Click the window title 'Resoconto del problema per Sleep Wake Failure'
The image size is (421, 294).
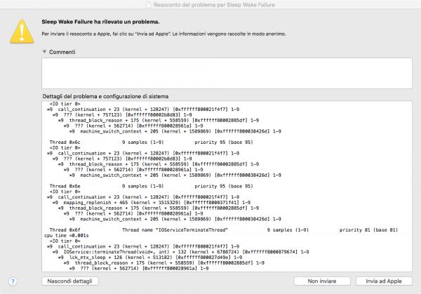click(214, 5)
